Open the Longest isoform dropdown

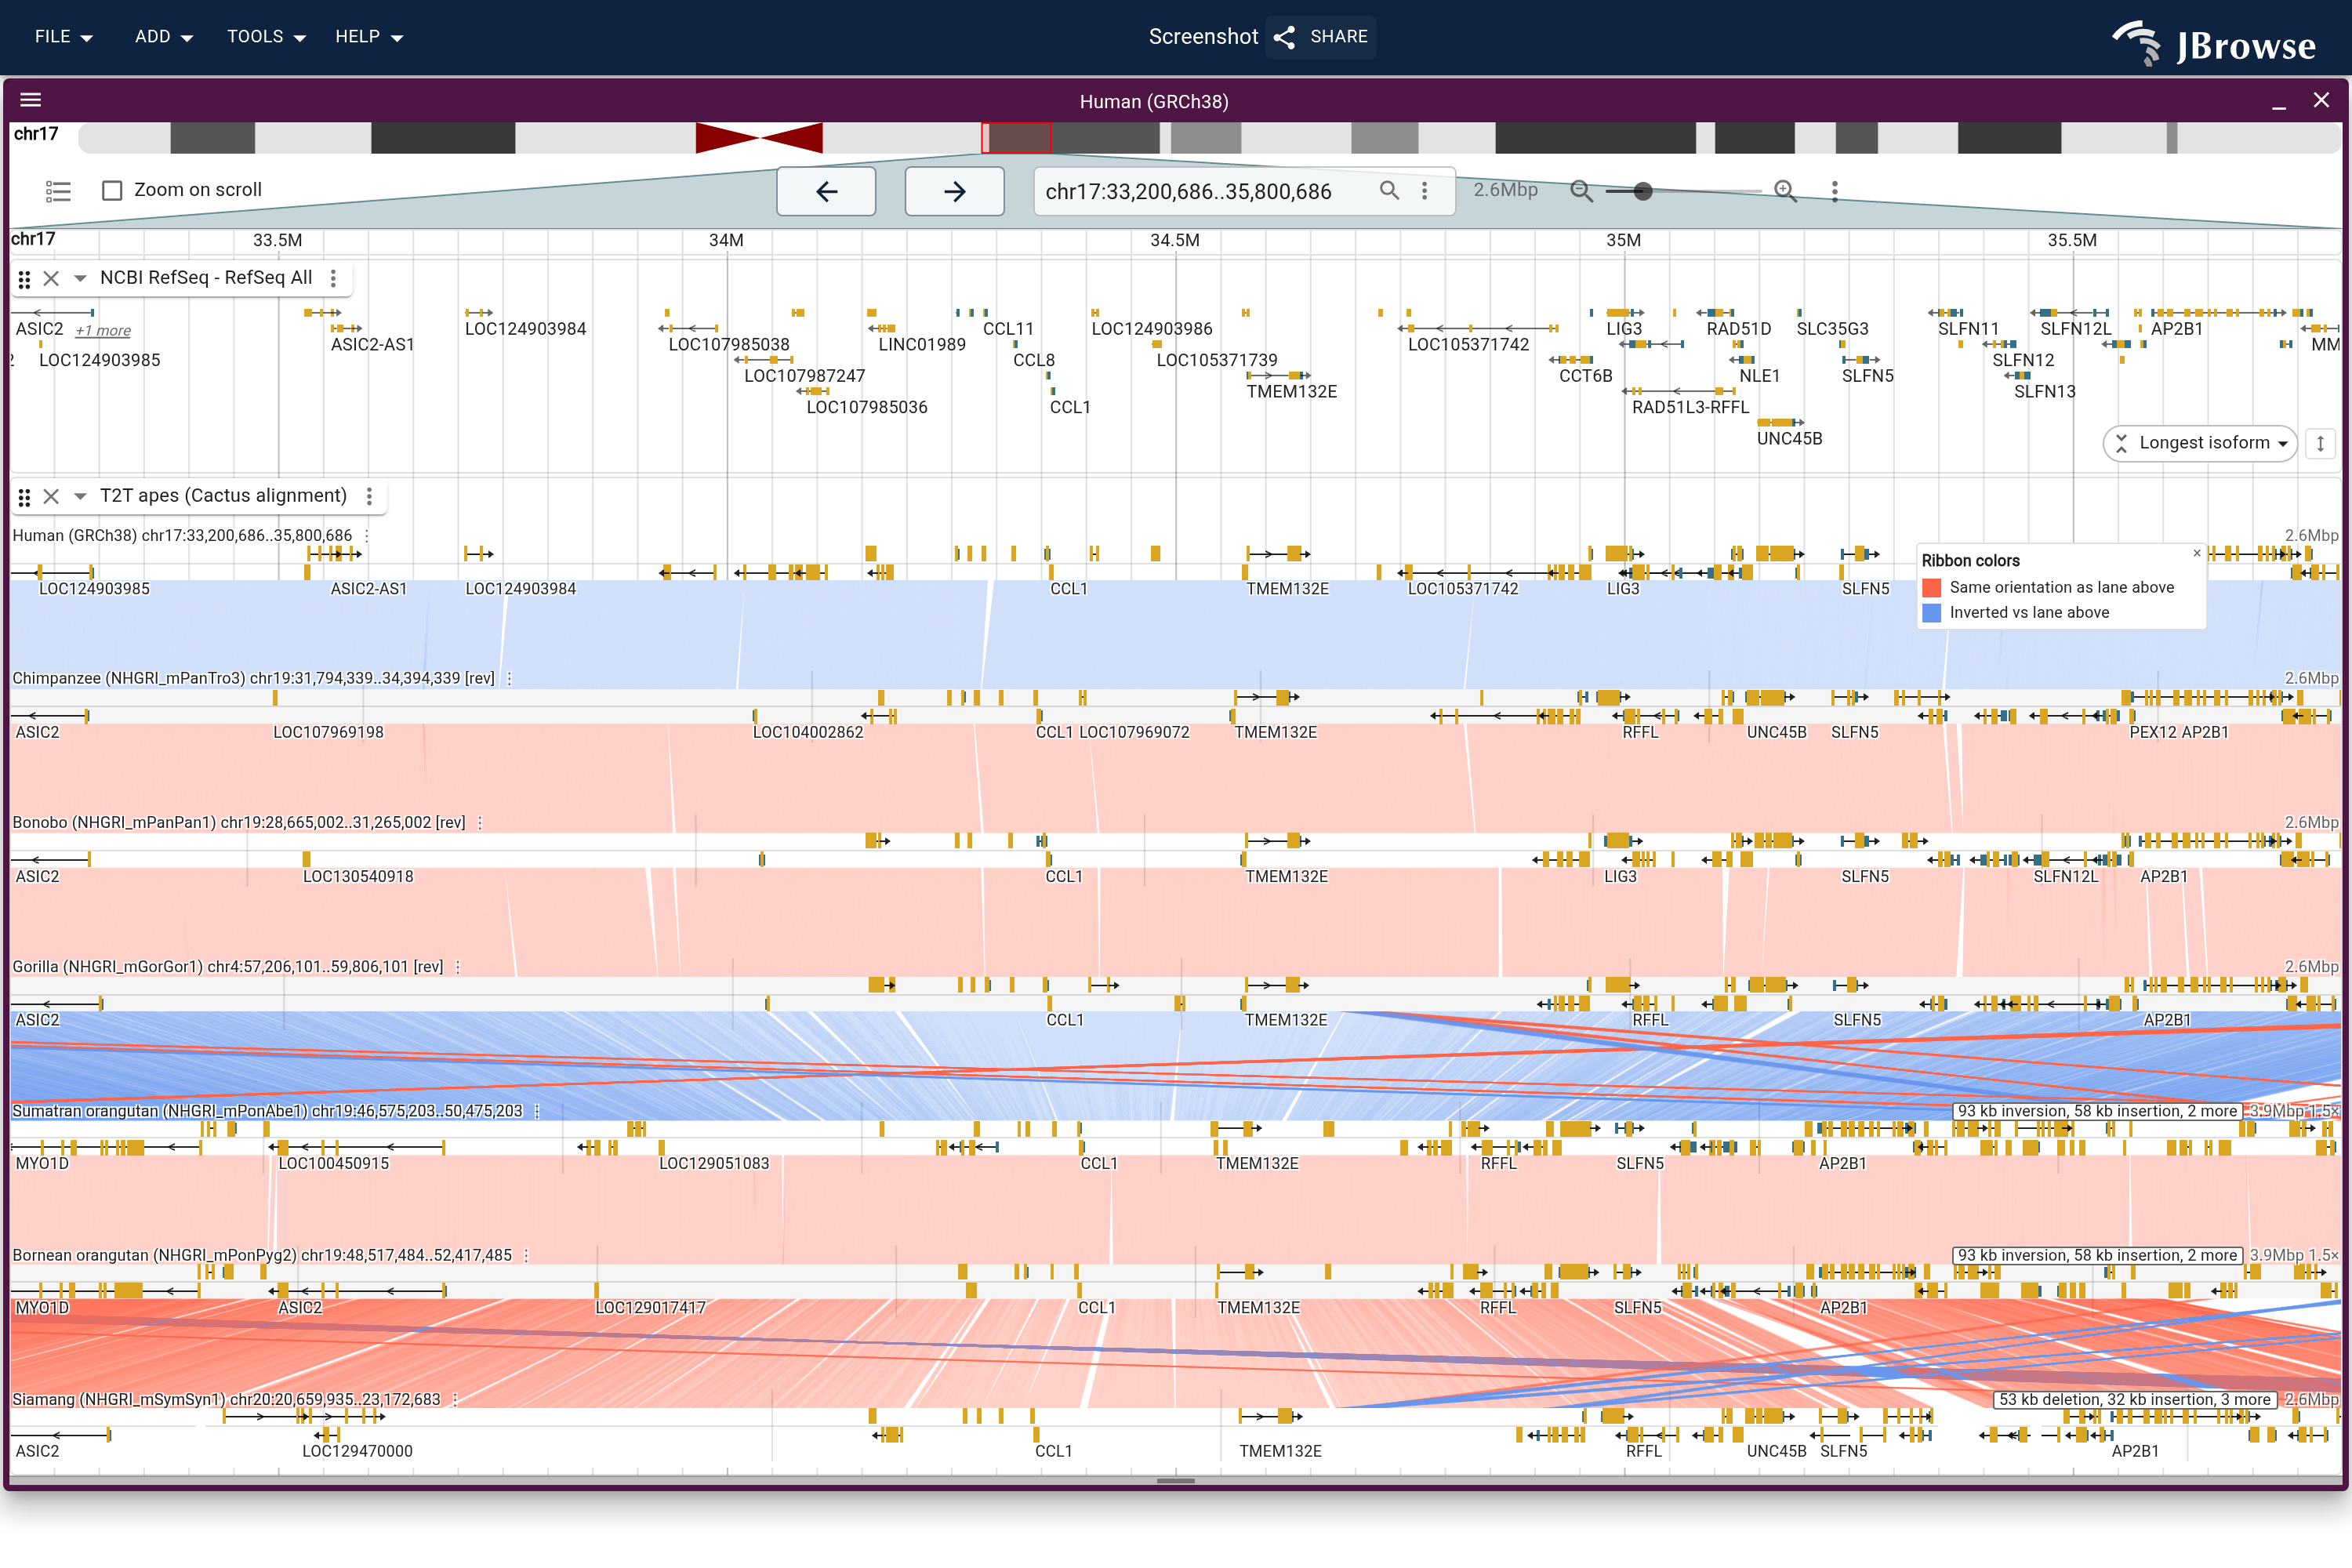point(2200,443)
